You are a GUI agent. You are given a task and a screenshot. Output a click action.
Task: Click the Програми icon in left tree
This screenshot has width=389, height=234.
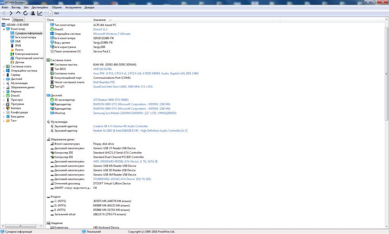(x=8, y=104)
